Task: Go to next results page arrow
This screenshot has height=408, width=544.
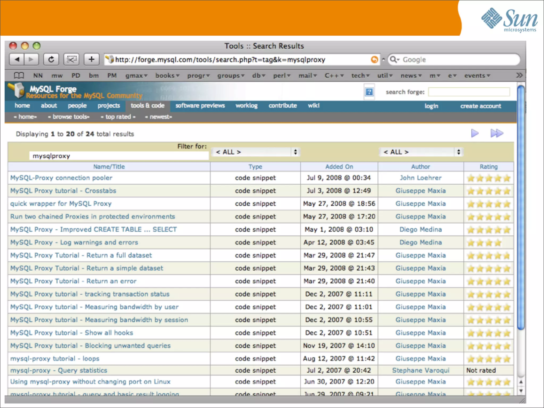Action: (475, 133)
